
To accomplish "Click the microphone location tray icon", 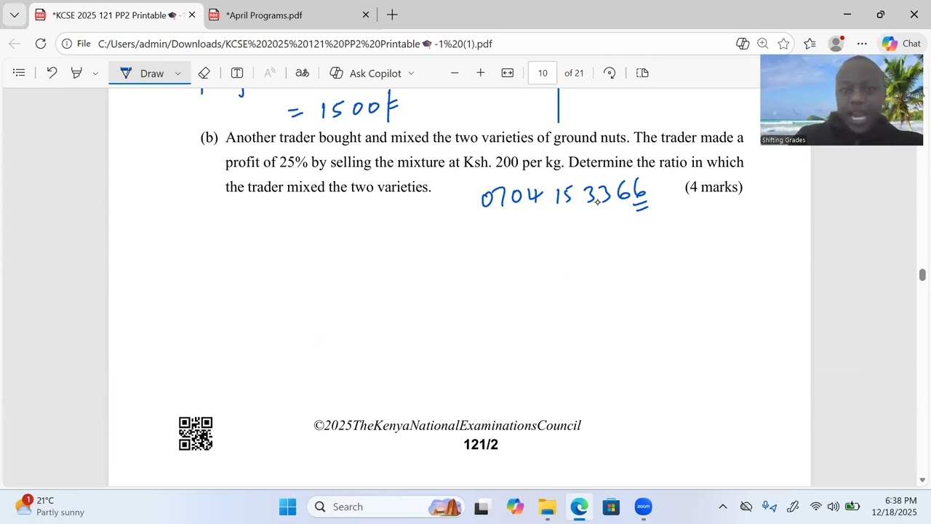I will 769,507.
